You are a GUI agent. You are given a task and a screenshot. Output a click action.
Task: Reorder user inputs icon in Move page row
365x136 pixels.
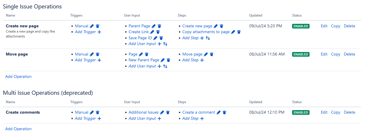click(165, 66)
